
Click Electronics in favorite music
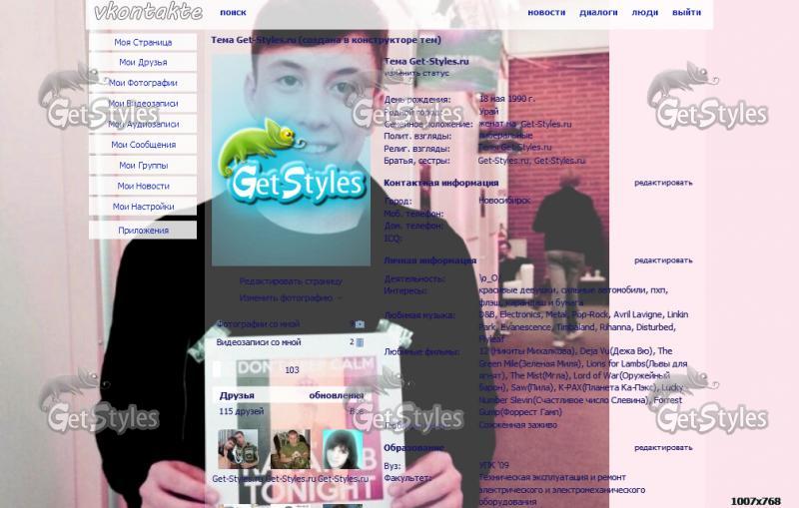[520, 314]
